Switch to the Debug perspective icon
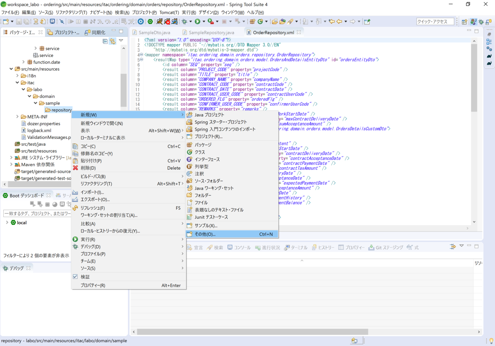495x346 pixels. tap(481, 22)
